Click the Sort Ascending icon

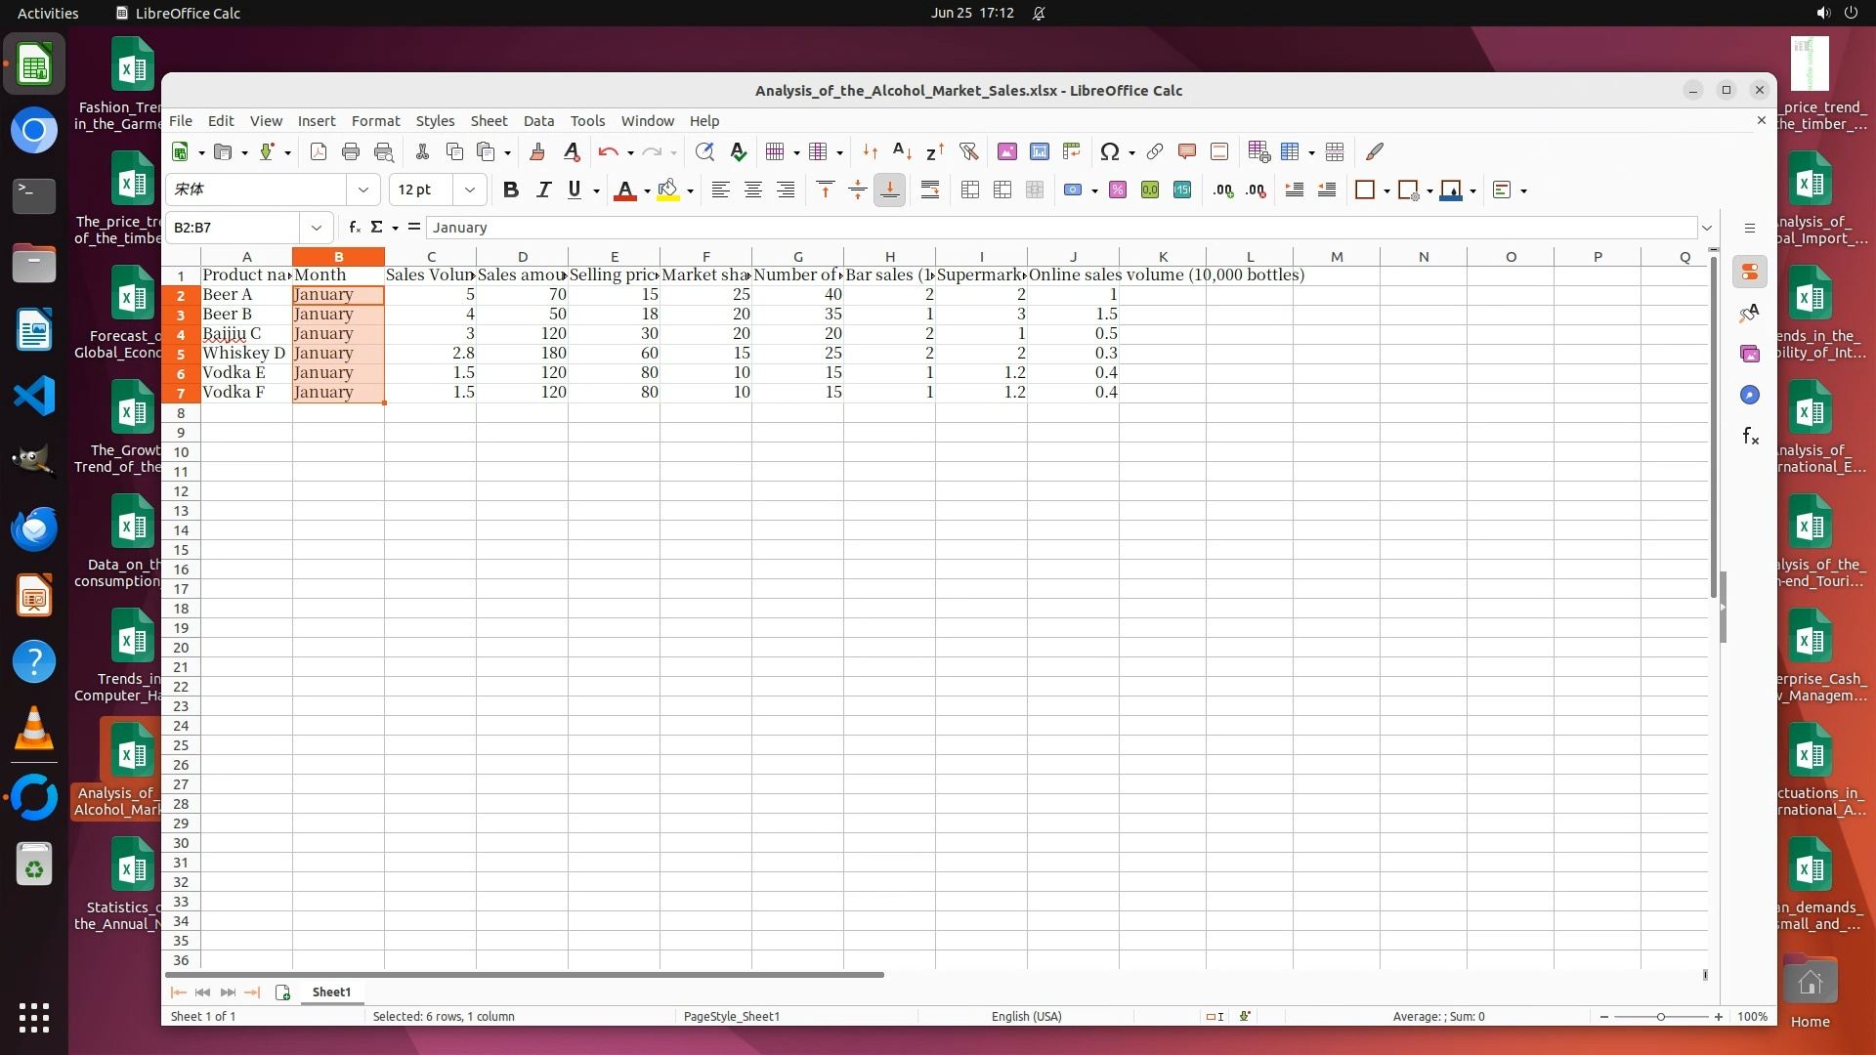(x=903, y=151)
